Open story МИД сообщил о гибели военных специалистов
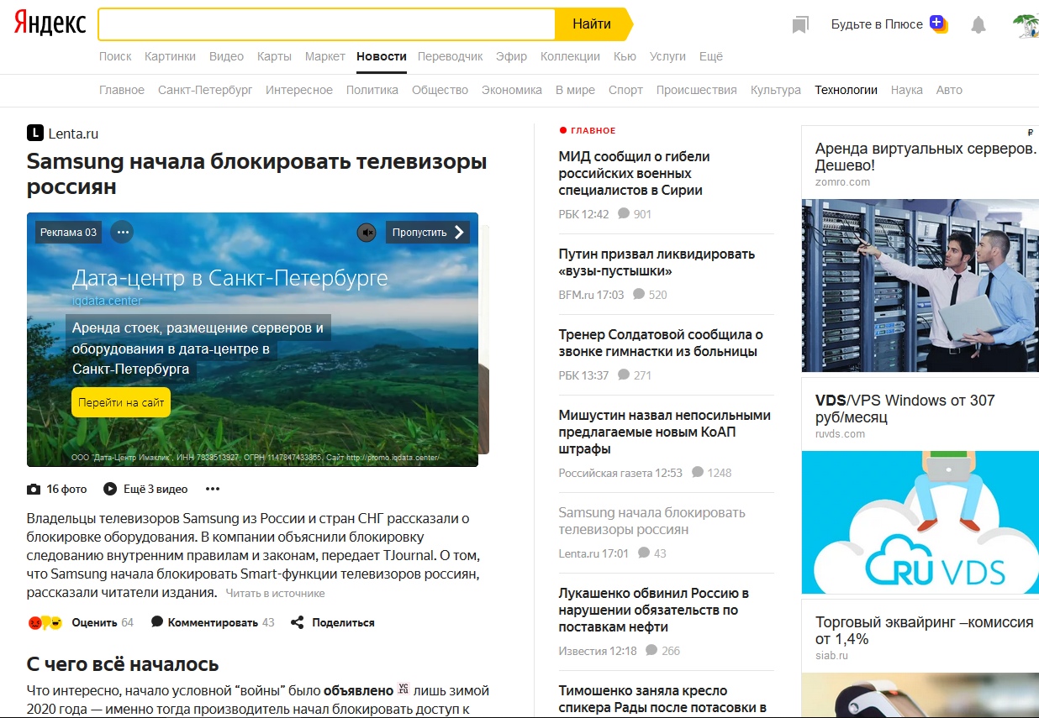 point(635,173)
